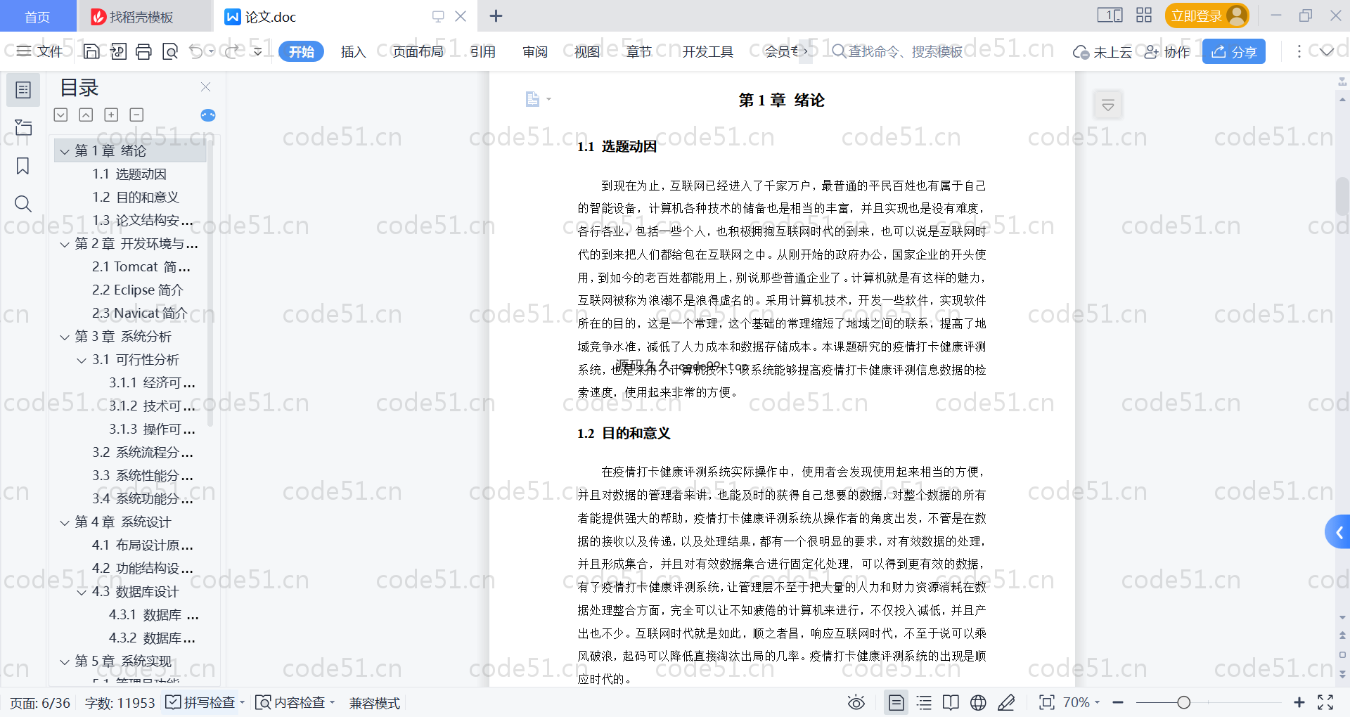Click the fullscreen icon in status bar
Screen dimensions: 1350x717
[1325, 702]
